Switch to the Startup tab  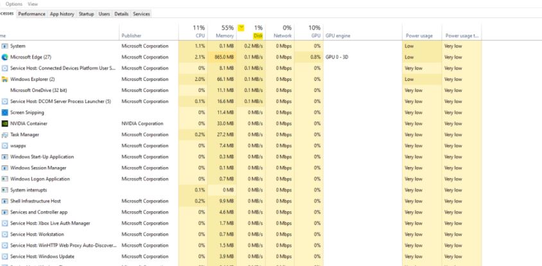[86, 14]
